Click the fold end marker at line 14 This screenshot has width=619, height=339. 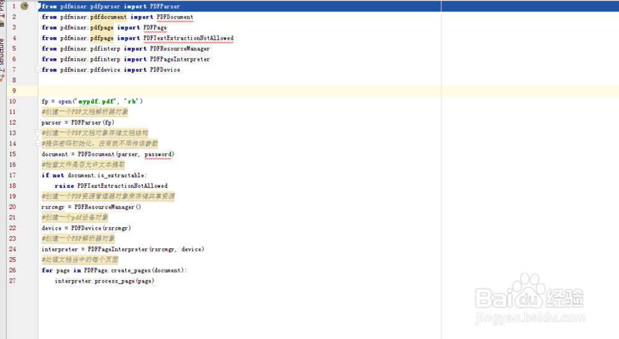click(x=38, y=143)
